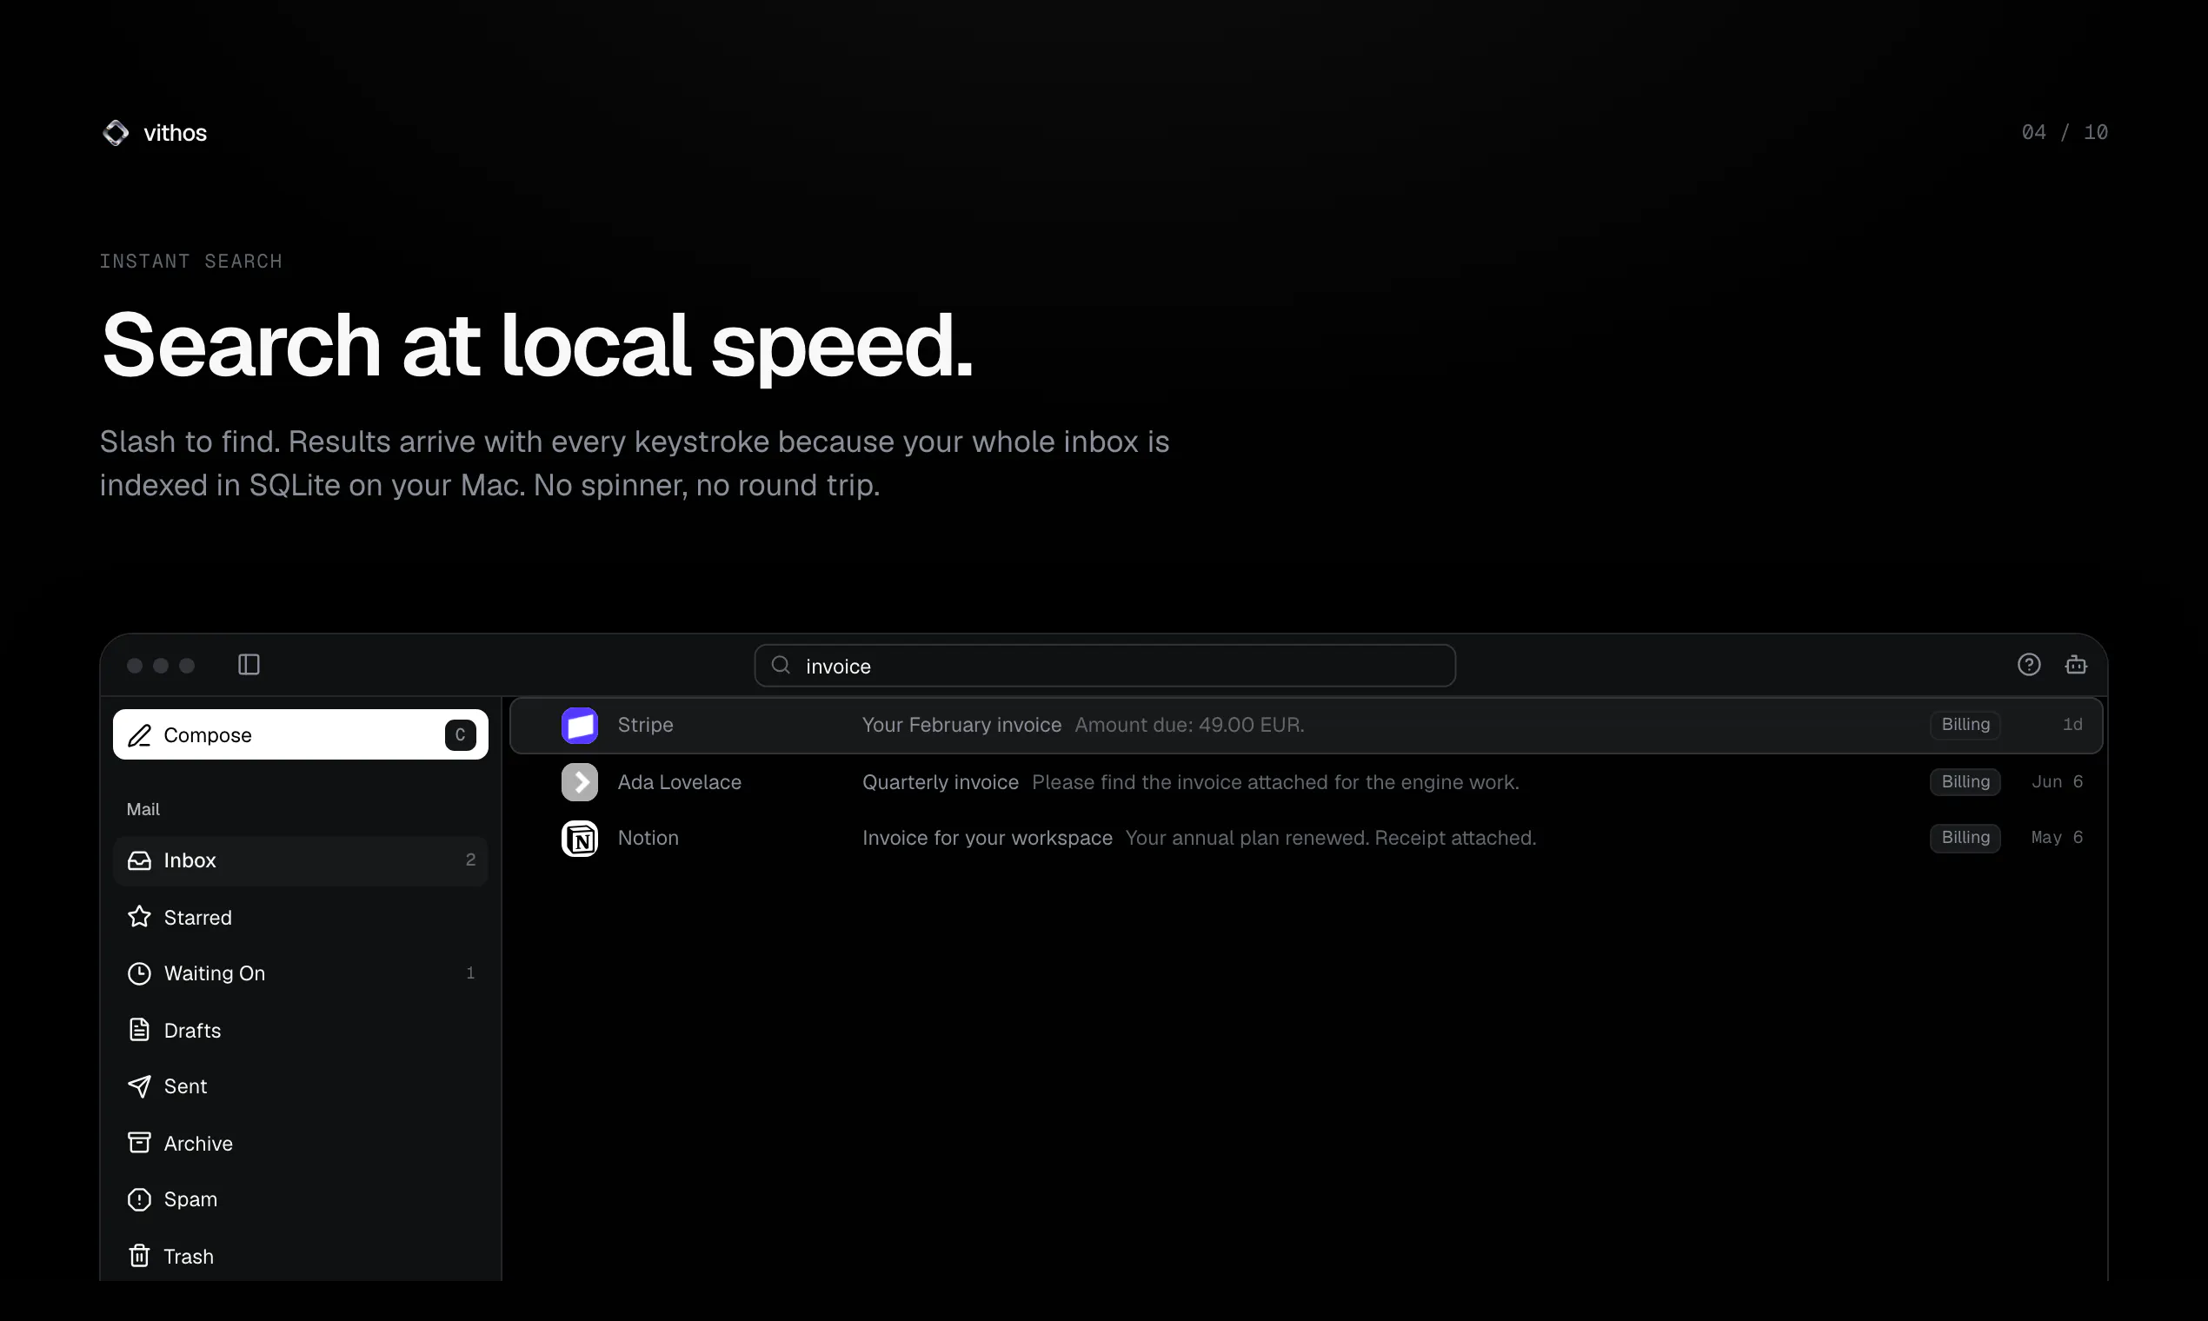Click the Stripe sender name
The height and width of the screenshot is (1321, 2208).
(646, 726)
